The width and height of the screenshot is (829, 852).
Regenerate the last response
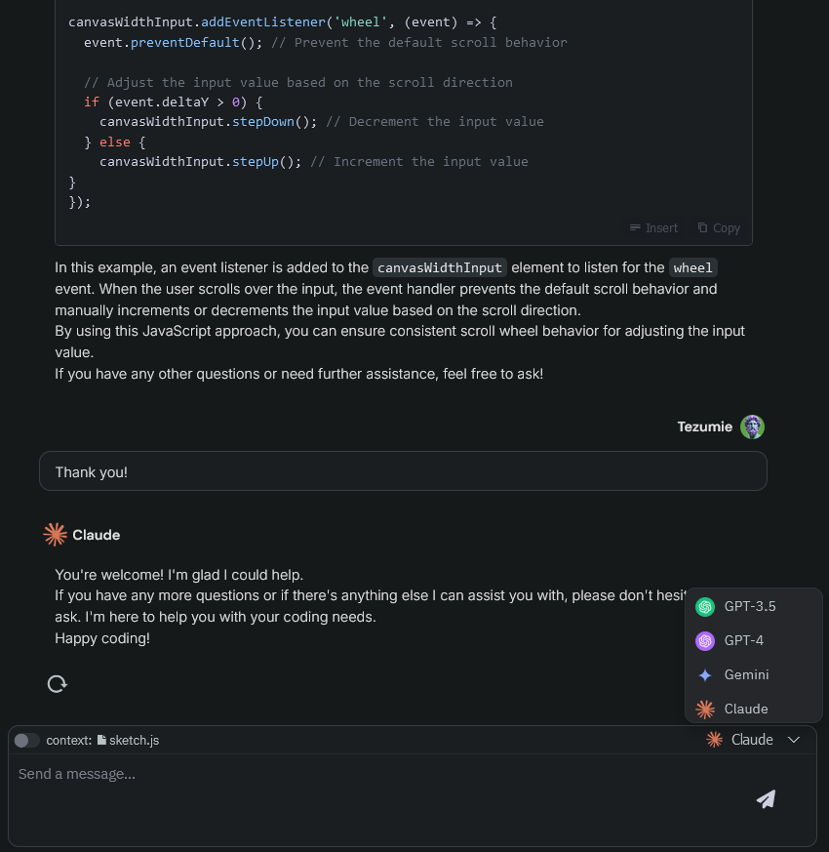click(x=57, y=684)
